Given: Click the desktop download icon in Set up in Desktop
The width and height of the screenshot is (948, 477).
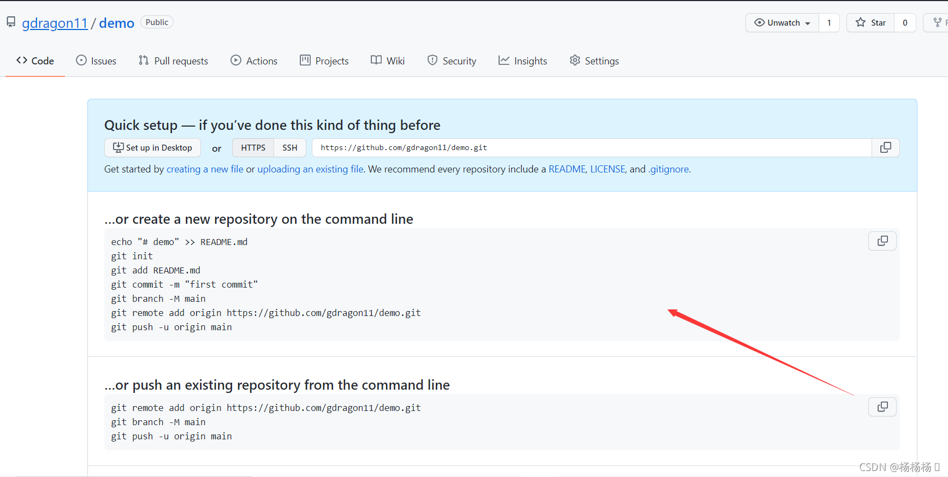Looking at the screenshot, I should click(118, 147).
